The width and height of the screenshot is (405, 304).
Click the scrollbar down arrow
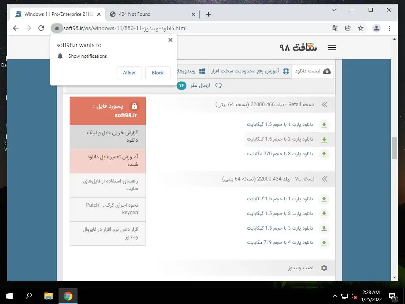[394, 277]
